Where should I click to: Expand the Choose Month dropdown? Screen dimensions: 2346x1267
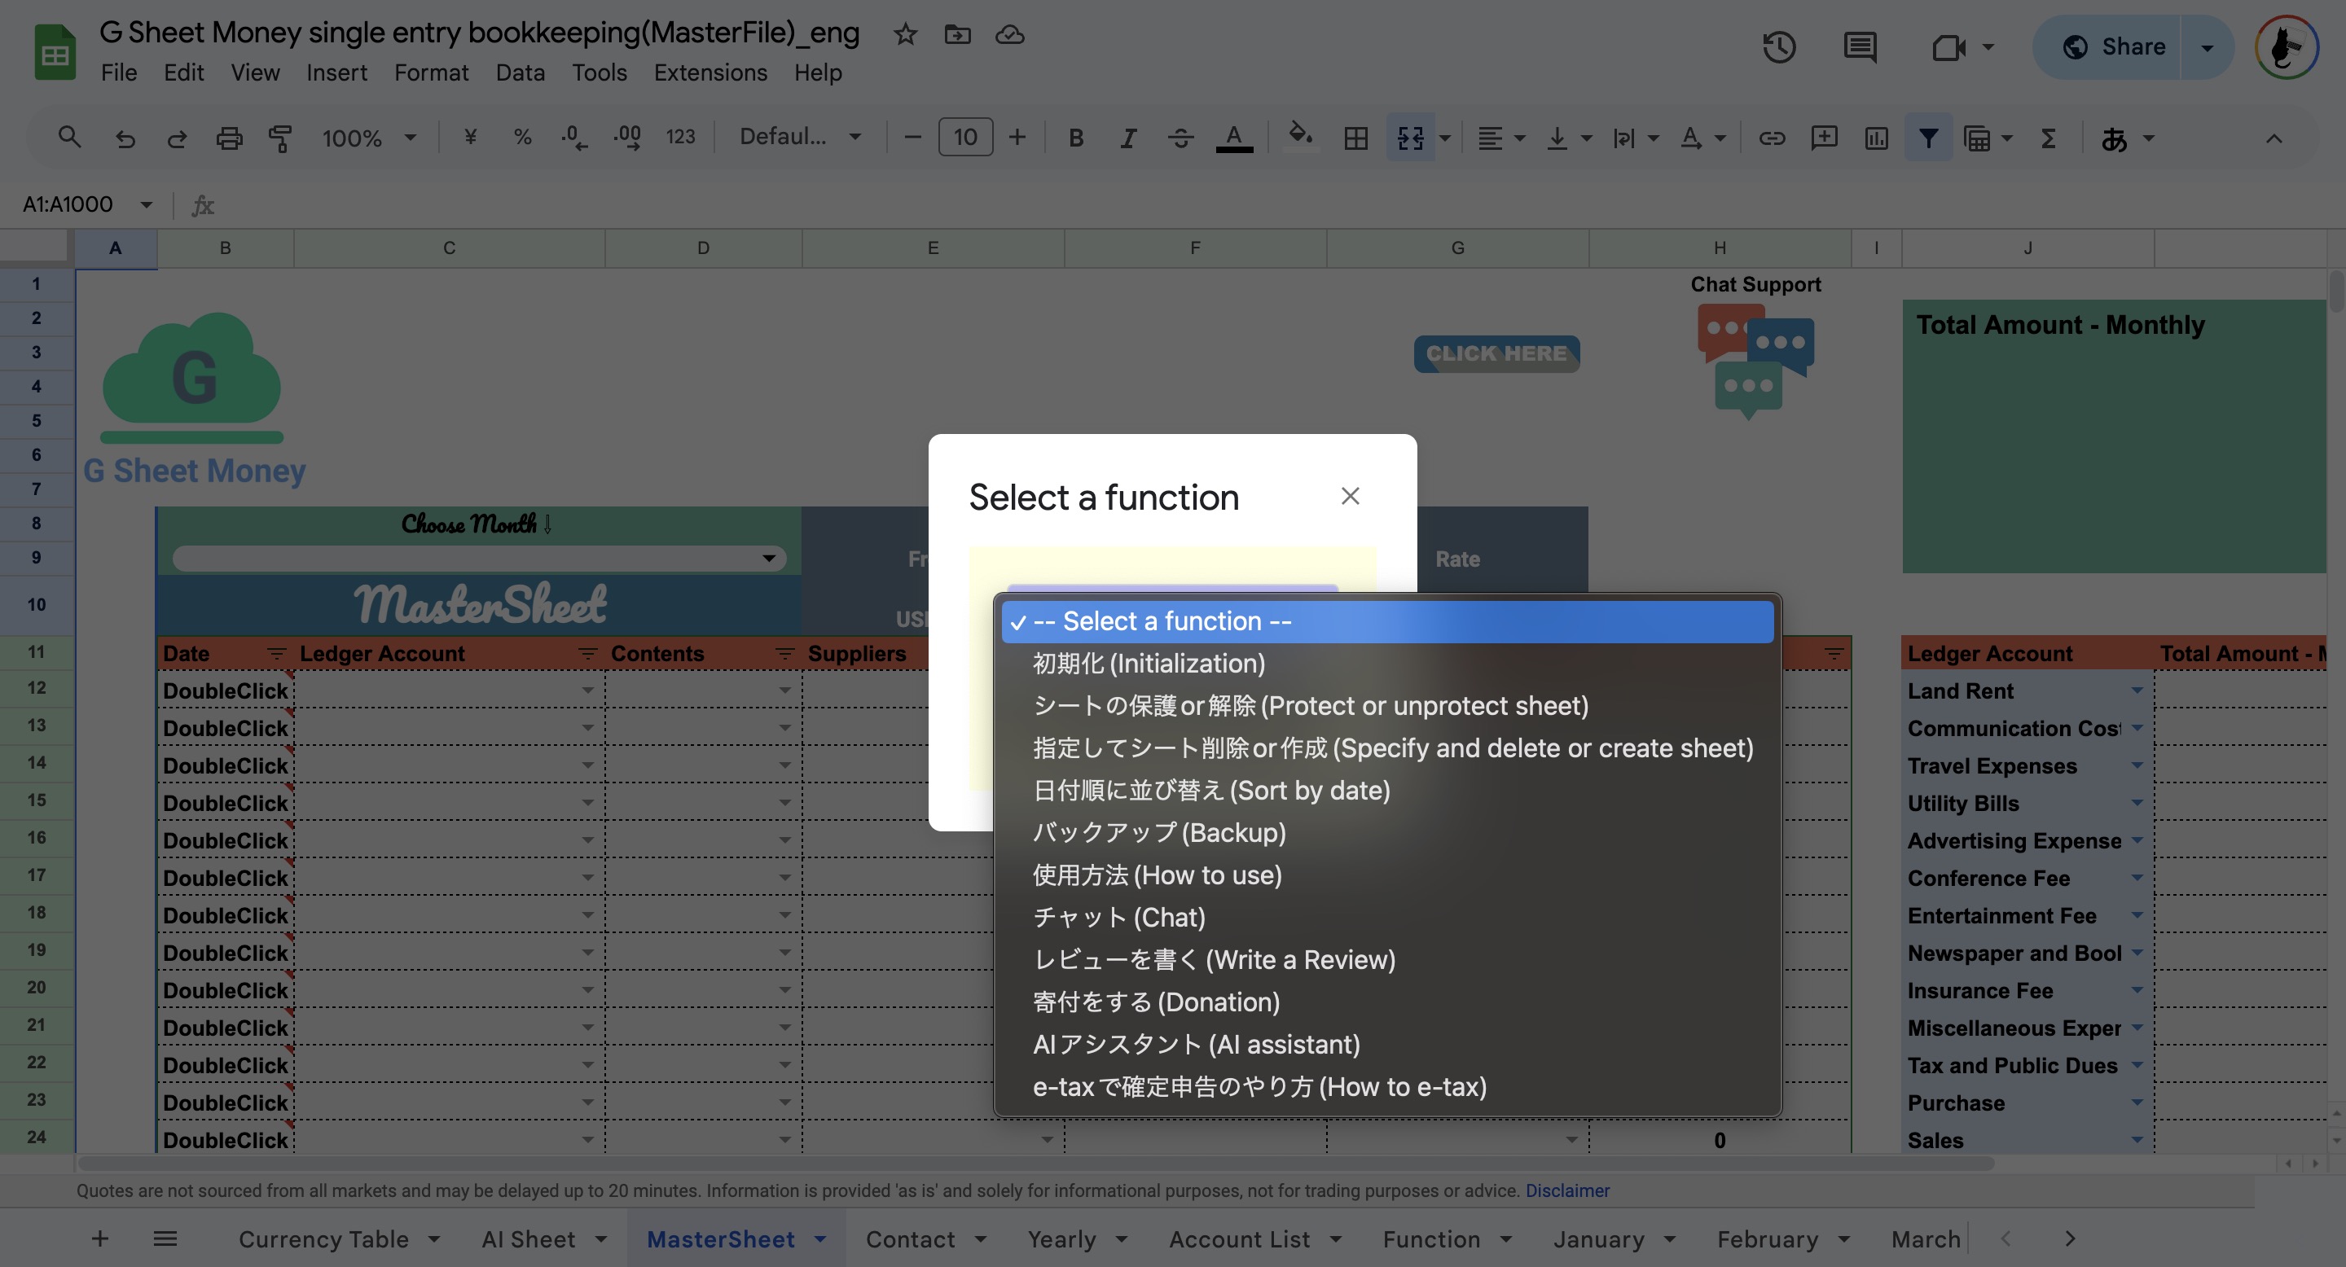769,558
